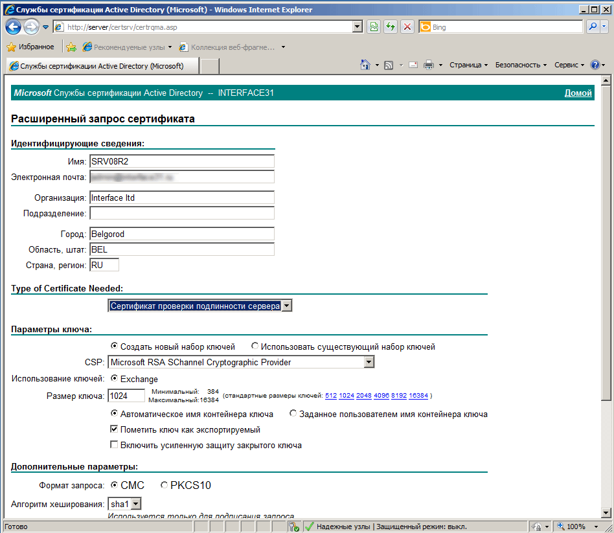Select PKCS10 request format radio
Screen dimensions: 614x533
pyautogui.click(x=164, y=485)
